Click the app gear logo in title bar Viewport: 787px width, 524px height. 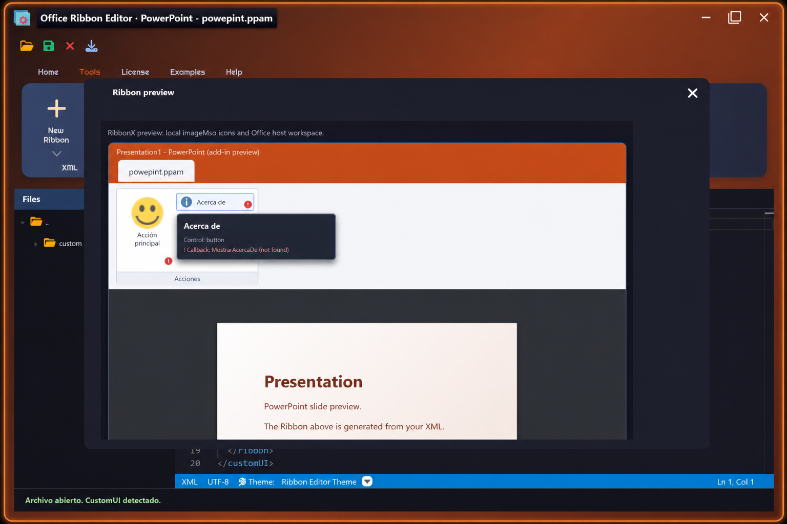coord(22,18)
